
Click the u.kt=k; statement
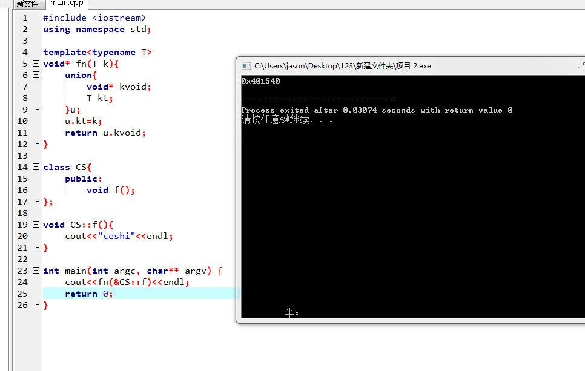[x=83, y=121]
